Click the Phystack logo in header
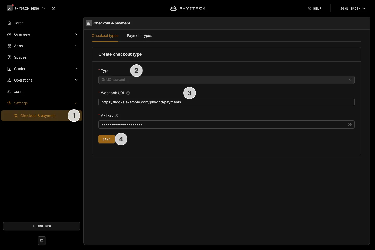This screenshot has height=250, width=375. tap(187, 8)
